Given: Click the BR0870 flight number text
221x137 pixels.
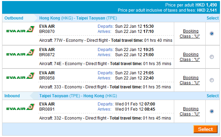Looking at the screenshot, I should tap(46, 31).
